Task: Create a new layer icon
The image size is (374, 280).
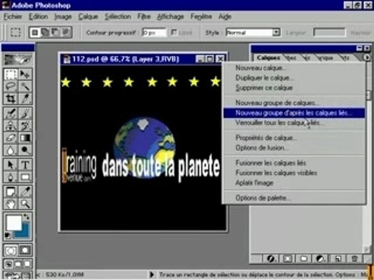Action: pos(338,258)
